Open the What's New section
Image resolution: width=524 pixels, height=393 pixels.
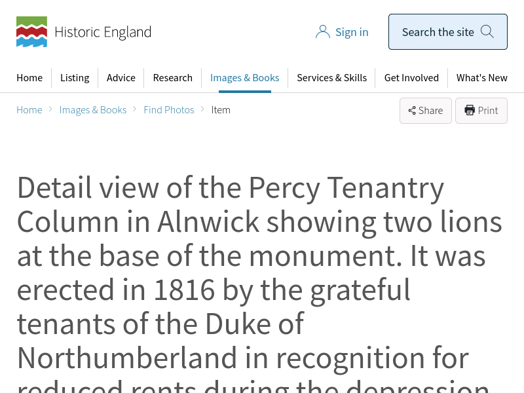click(482, 78)
